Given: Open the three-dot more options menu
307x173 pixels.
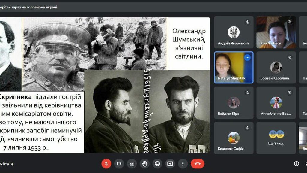Looking at the screenshot, I should pyautogui.click(x=183, y=164).
